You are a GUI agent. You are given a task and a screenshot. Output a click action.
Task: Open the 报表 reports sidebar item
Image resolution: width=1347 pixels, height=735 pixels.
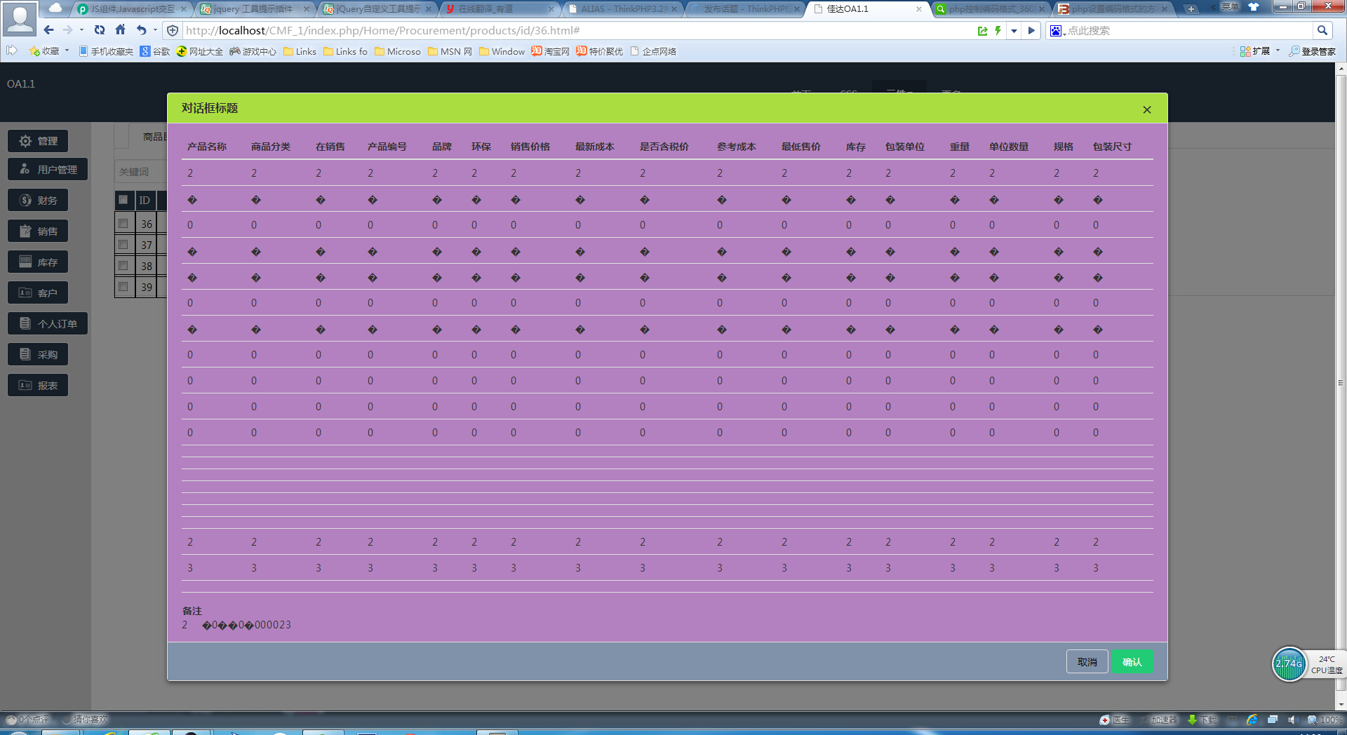coord(38,385)
